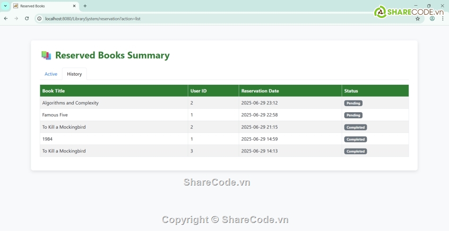Open the Chrome three-dot menu
The image size is (449, 231).
(443, 19)
